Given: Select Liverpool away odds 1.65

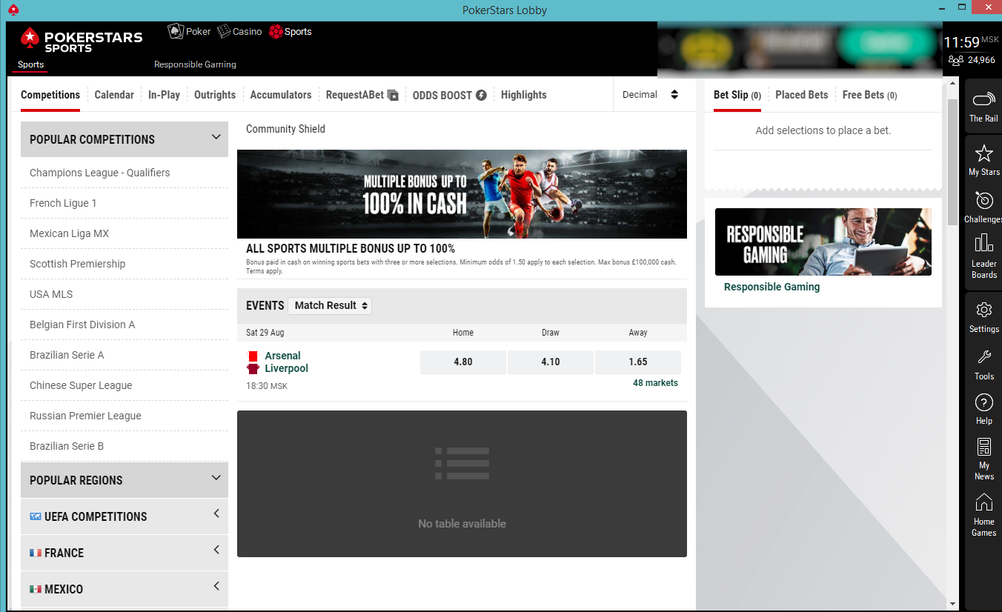Looking at the screenshot, I should tap(637, 362).
